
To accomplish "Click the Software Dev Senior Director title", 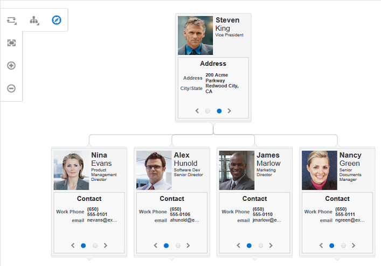I will tap(188, 172).
